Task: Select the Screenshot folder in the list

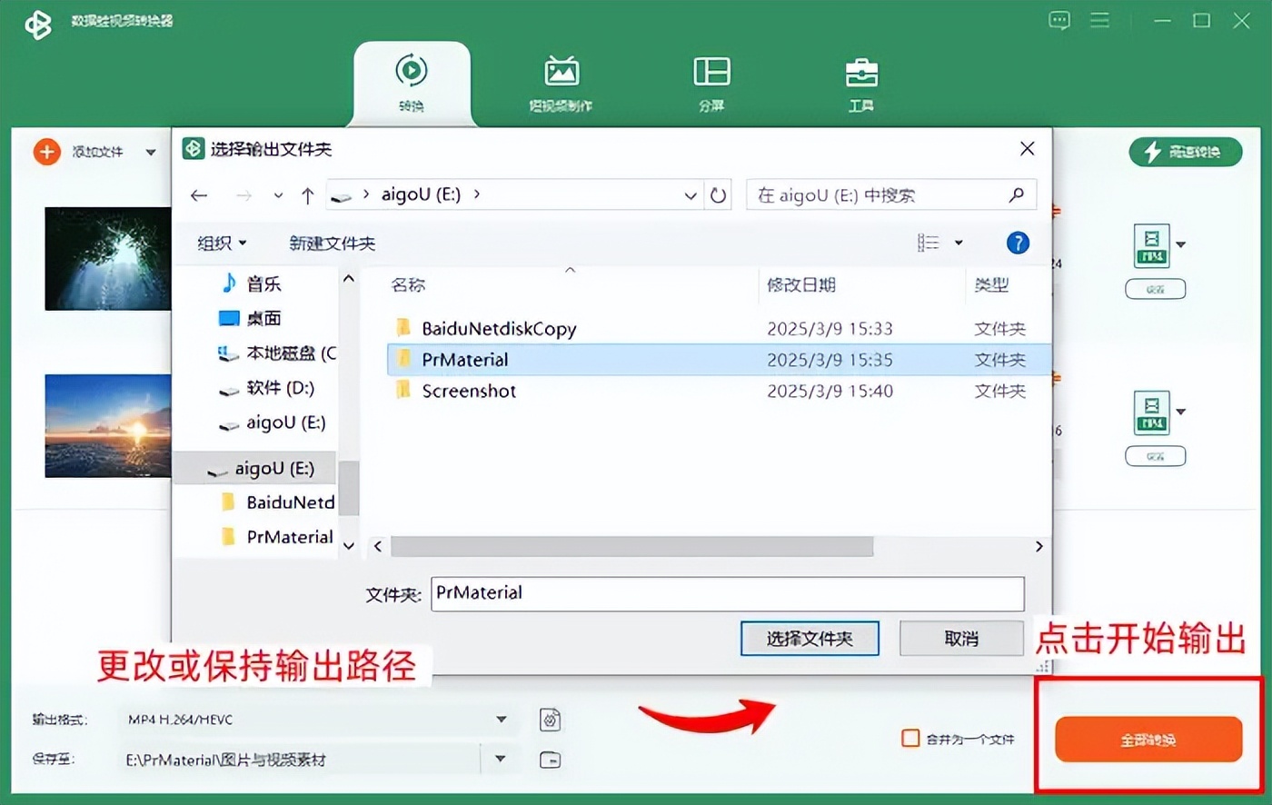Action: coord(469,391)
